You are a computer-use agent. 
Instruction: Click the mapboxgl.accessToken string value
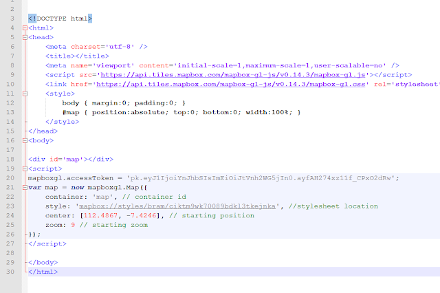click(x=261, y=178)
